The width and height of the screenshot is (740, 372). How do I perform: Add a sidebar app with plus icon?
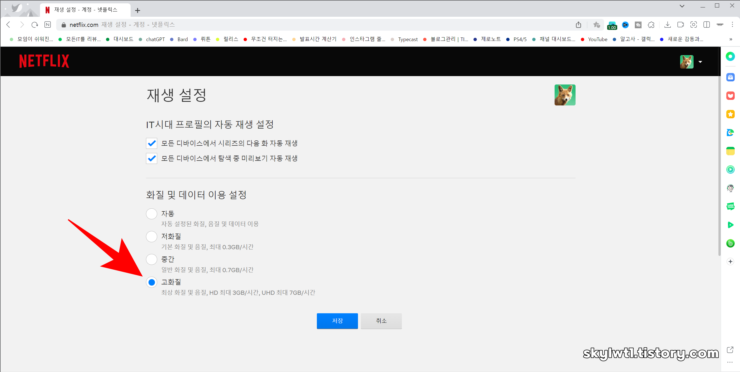730,262
